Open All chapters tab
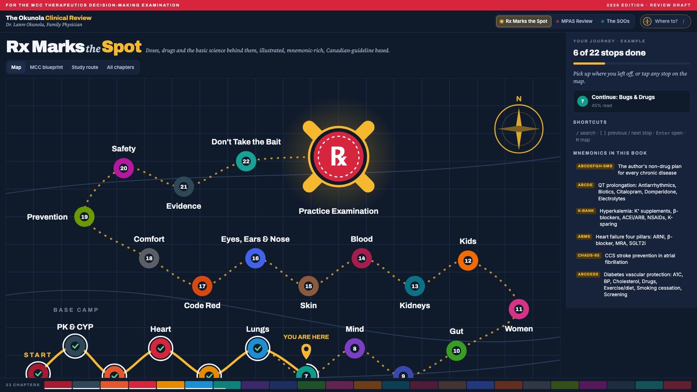Screen dimensions: 697x392 120,67
